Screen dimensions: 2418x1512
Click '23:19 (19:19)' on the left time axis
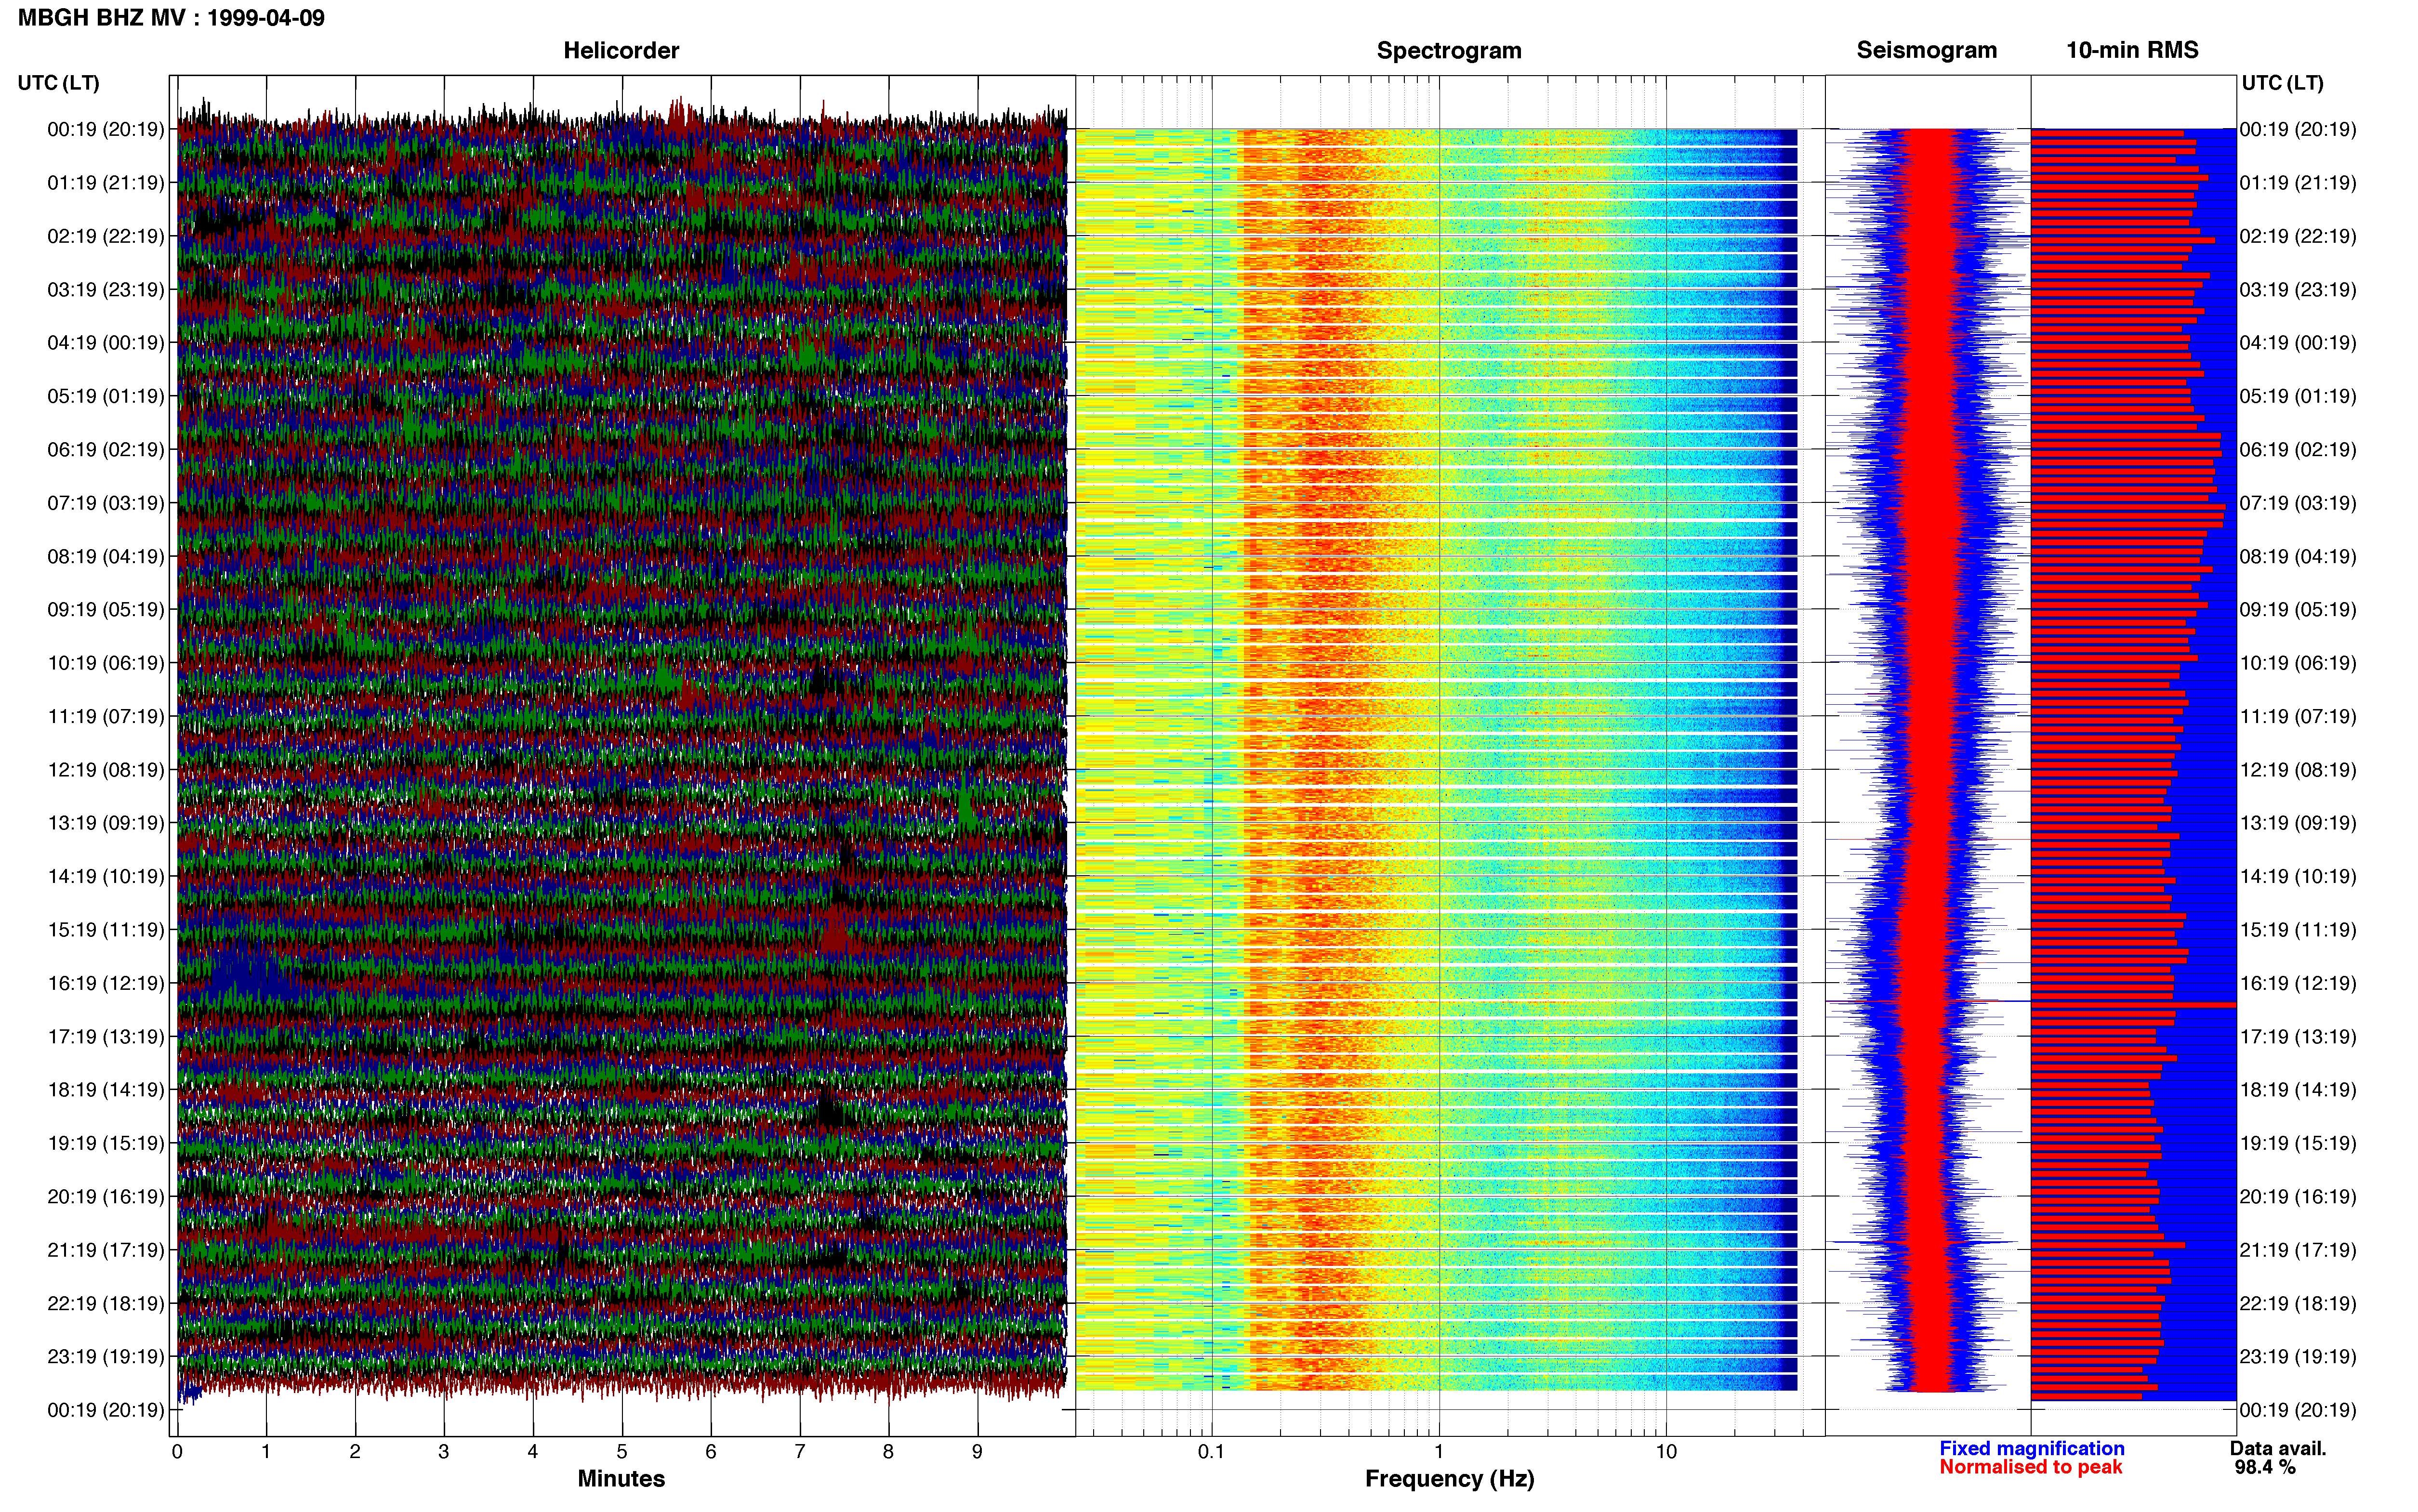106,1357
